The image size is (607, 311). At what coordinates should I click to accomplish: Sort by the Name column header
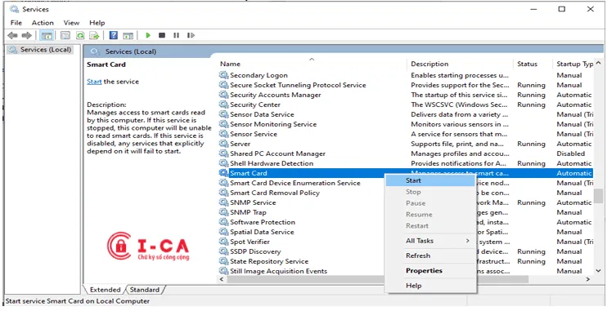click(x=312, y=64)
